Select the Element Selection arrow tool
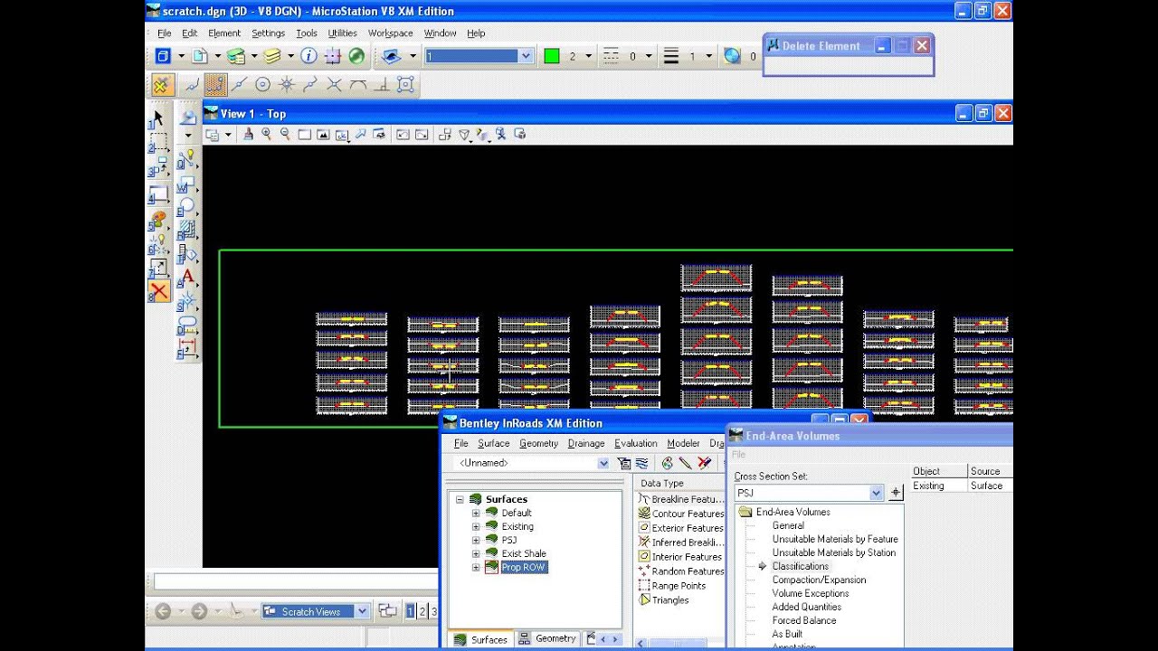 [x=158, y=118]
